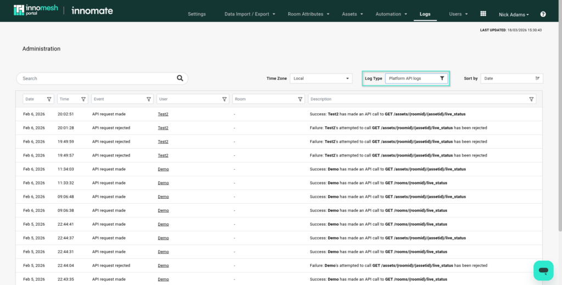Expand the Time Zone dropdown

click(x=321, y=79)
